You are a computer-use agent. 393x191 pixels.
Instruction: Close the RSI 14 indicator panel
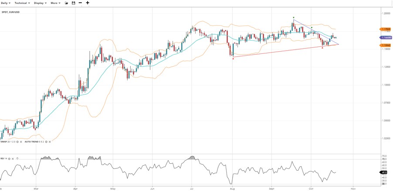13,159
